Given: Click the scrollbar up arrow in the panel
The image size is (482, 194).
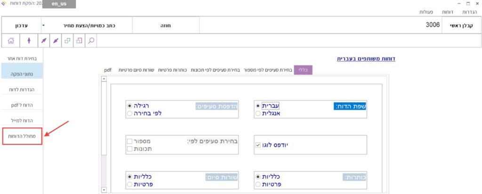Looking at the screenshot, I should pyautogui.click(x=104, y=79).
